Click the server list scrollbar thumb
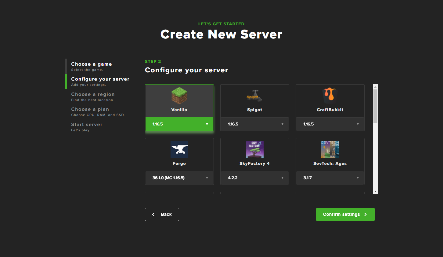Screen dimensions: 443x257 376,106
